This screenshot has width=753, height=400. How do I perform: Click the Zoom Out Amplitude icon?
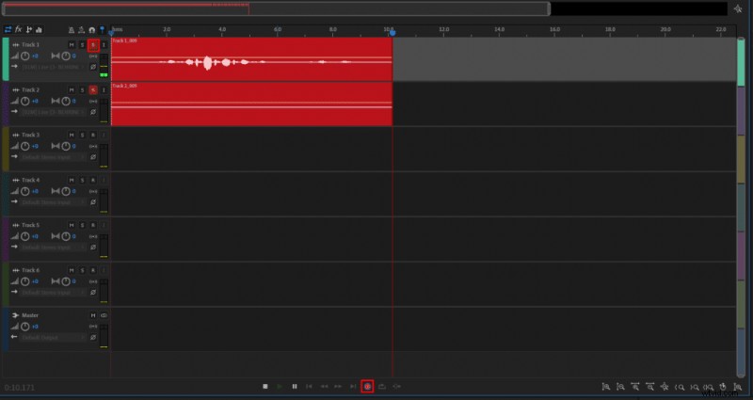tap(620, 387)
